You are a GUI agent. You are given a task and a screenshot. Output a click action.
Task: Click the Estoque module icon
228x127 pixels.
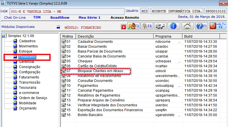(x=15, y=51)
